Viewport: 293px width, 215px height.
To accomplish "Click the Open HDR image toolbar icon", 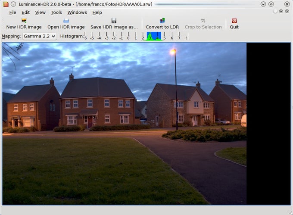I will coord(66,21).
